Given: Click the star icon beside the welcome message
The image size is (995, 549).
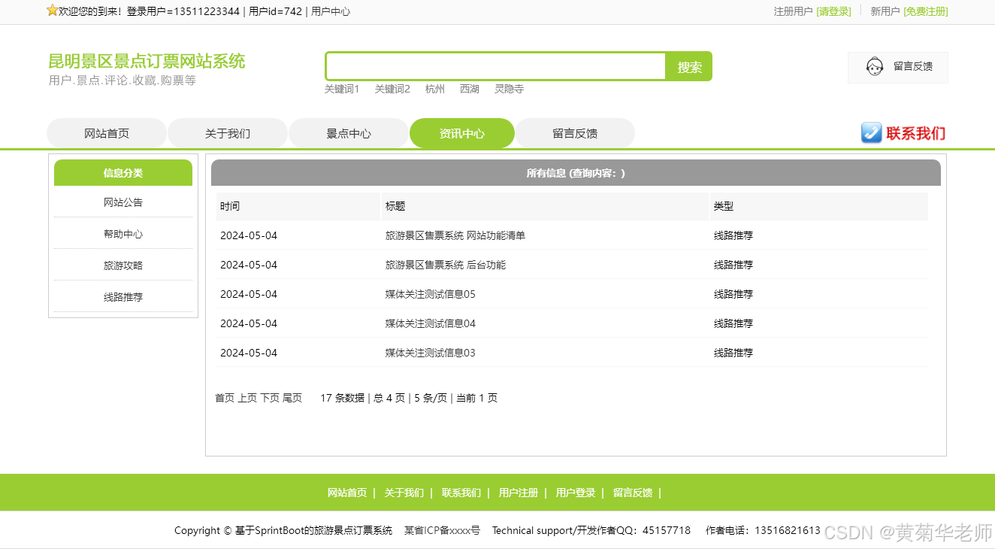Looking at the screenshot, I should tap(52, 11).
